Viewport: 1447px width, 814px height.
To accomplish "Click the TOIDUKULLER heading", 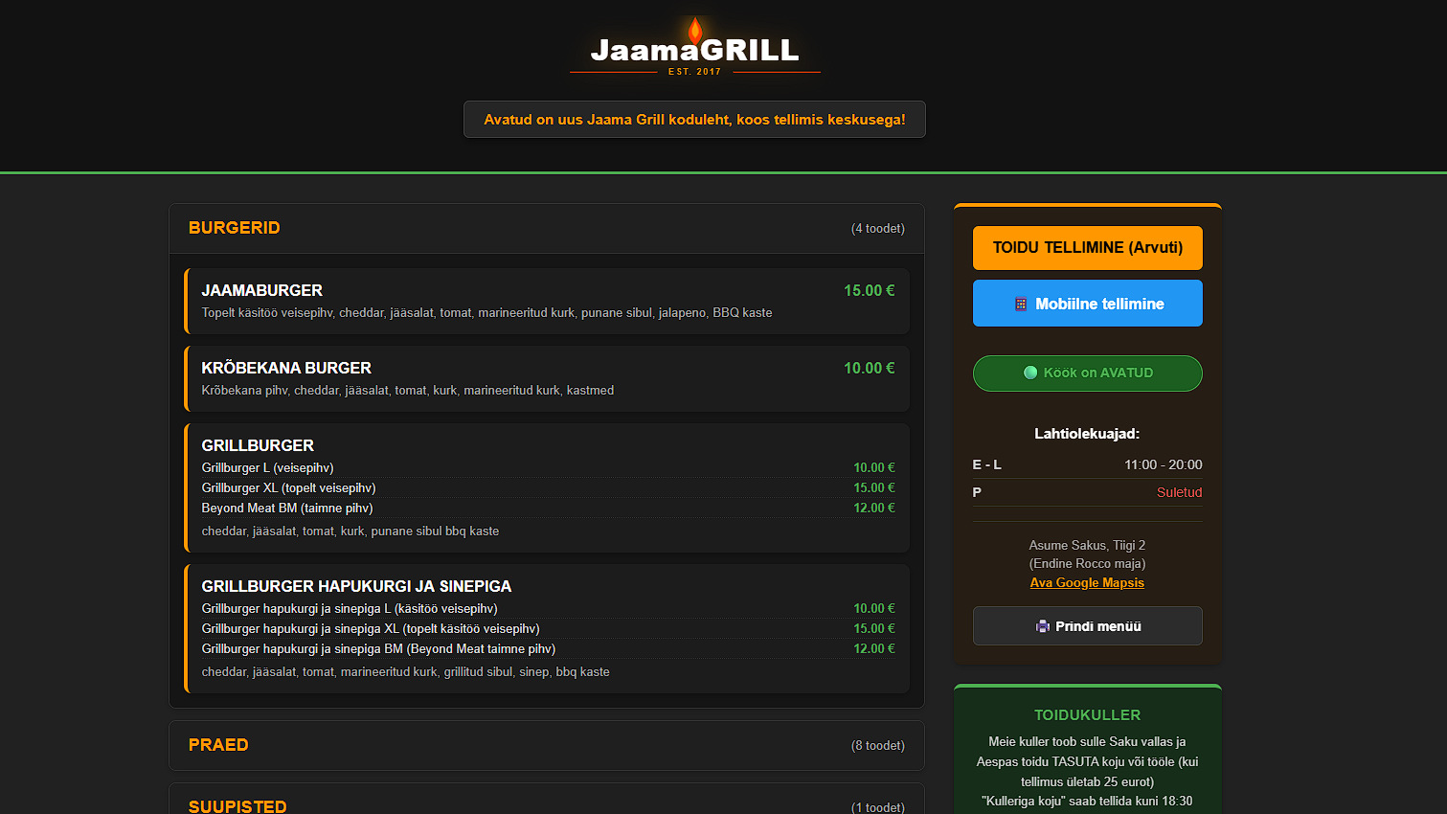I will (1087, 715).
